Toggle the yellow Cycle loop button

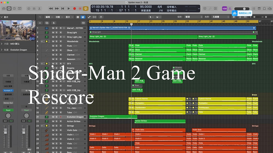click(x=86, y=9)
